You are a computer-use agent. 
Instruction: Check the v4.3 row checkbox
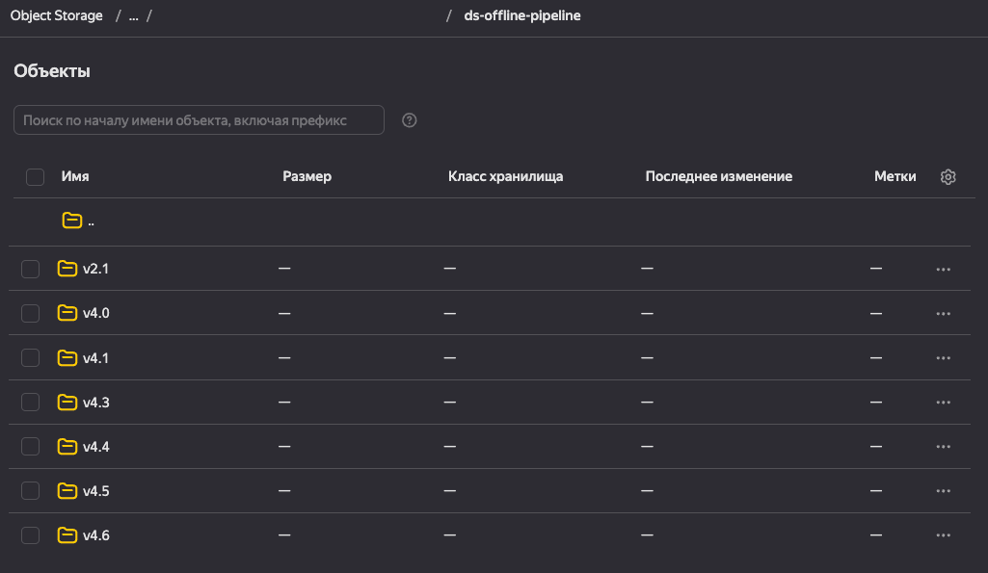[x=30, y=402]
